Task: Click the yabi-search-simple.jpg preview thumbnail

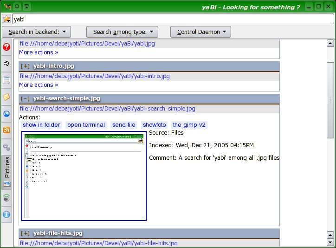Action: pos(84,176)
